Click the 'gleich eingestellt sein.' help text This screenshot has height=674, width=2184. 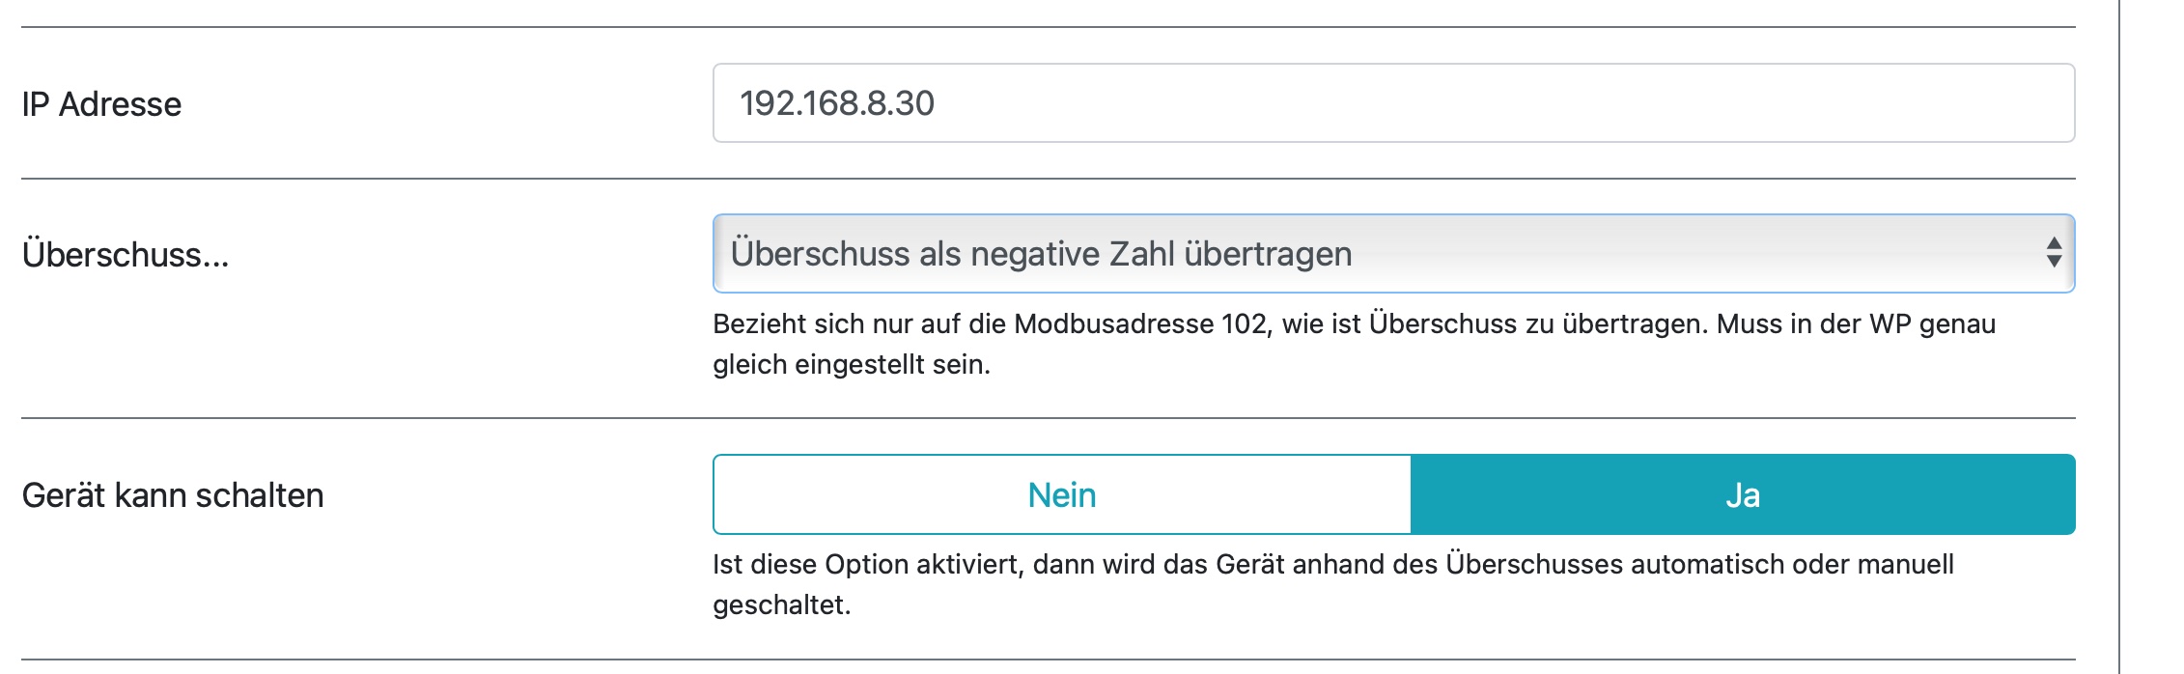852,365
